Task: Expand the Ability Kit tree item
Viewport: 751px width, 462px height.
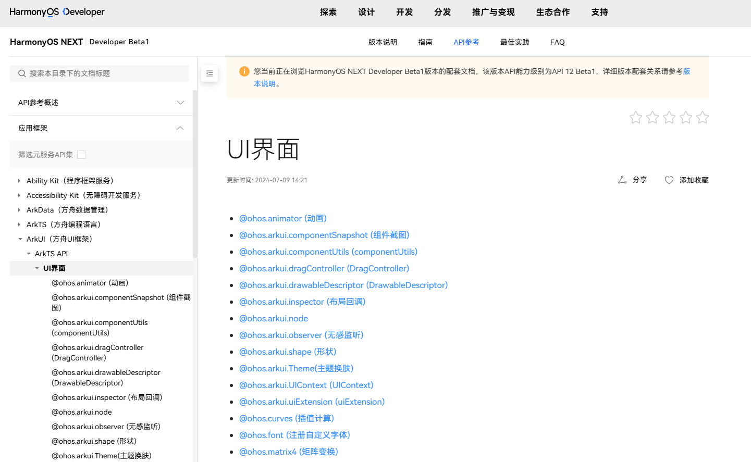Action: [20, 180]
